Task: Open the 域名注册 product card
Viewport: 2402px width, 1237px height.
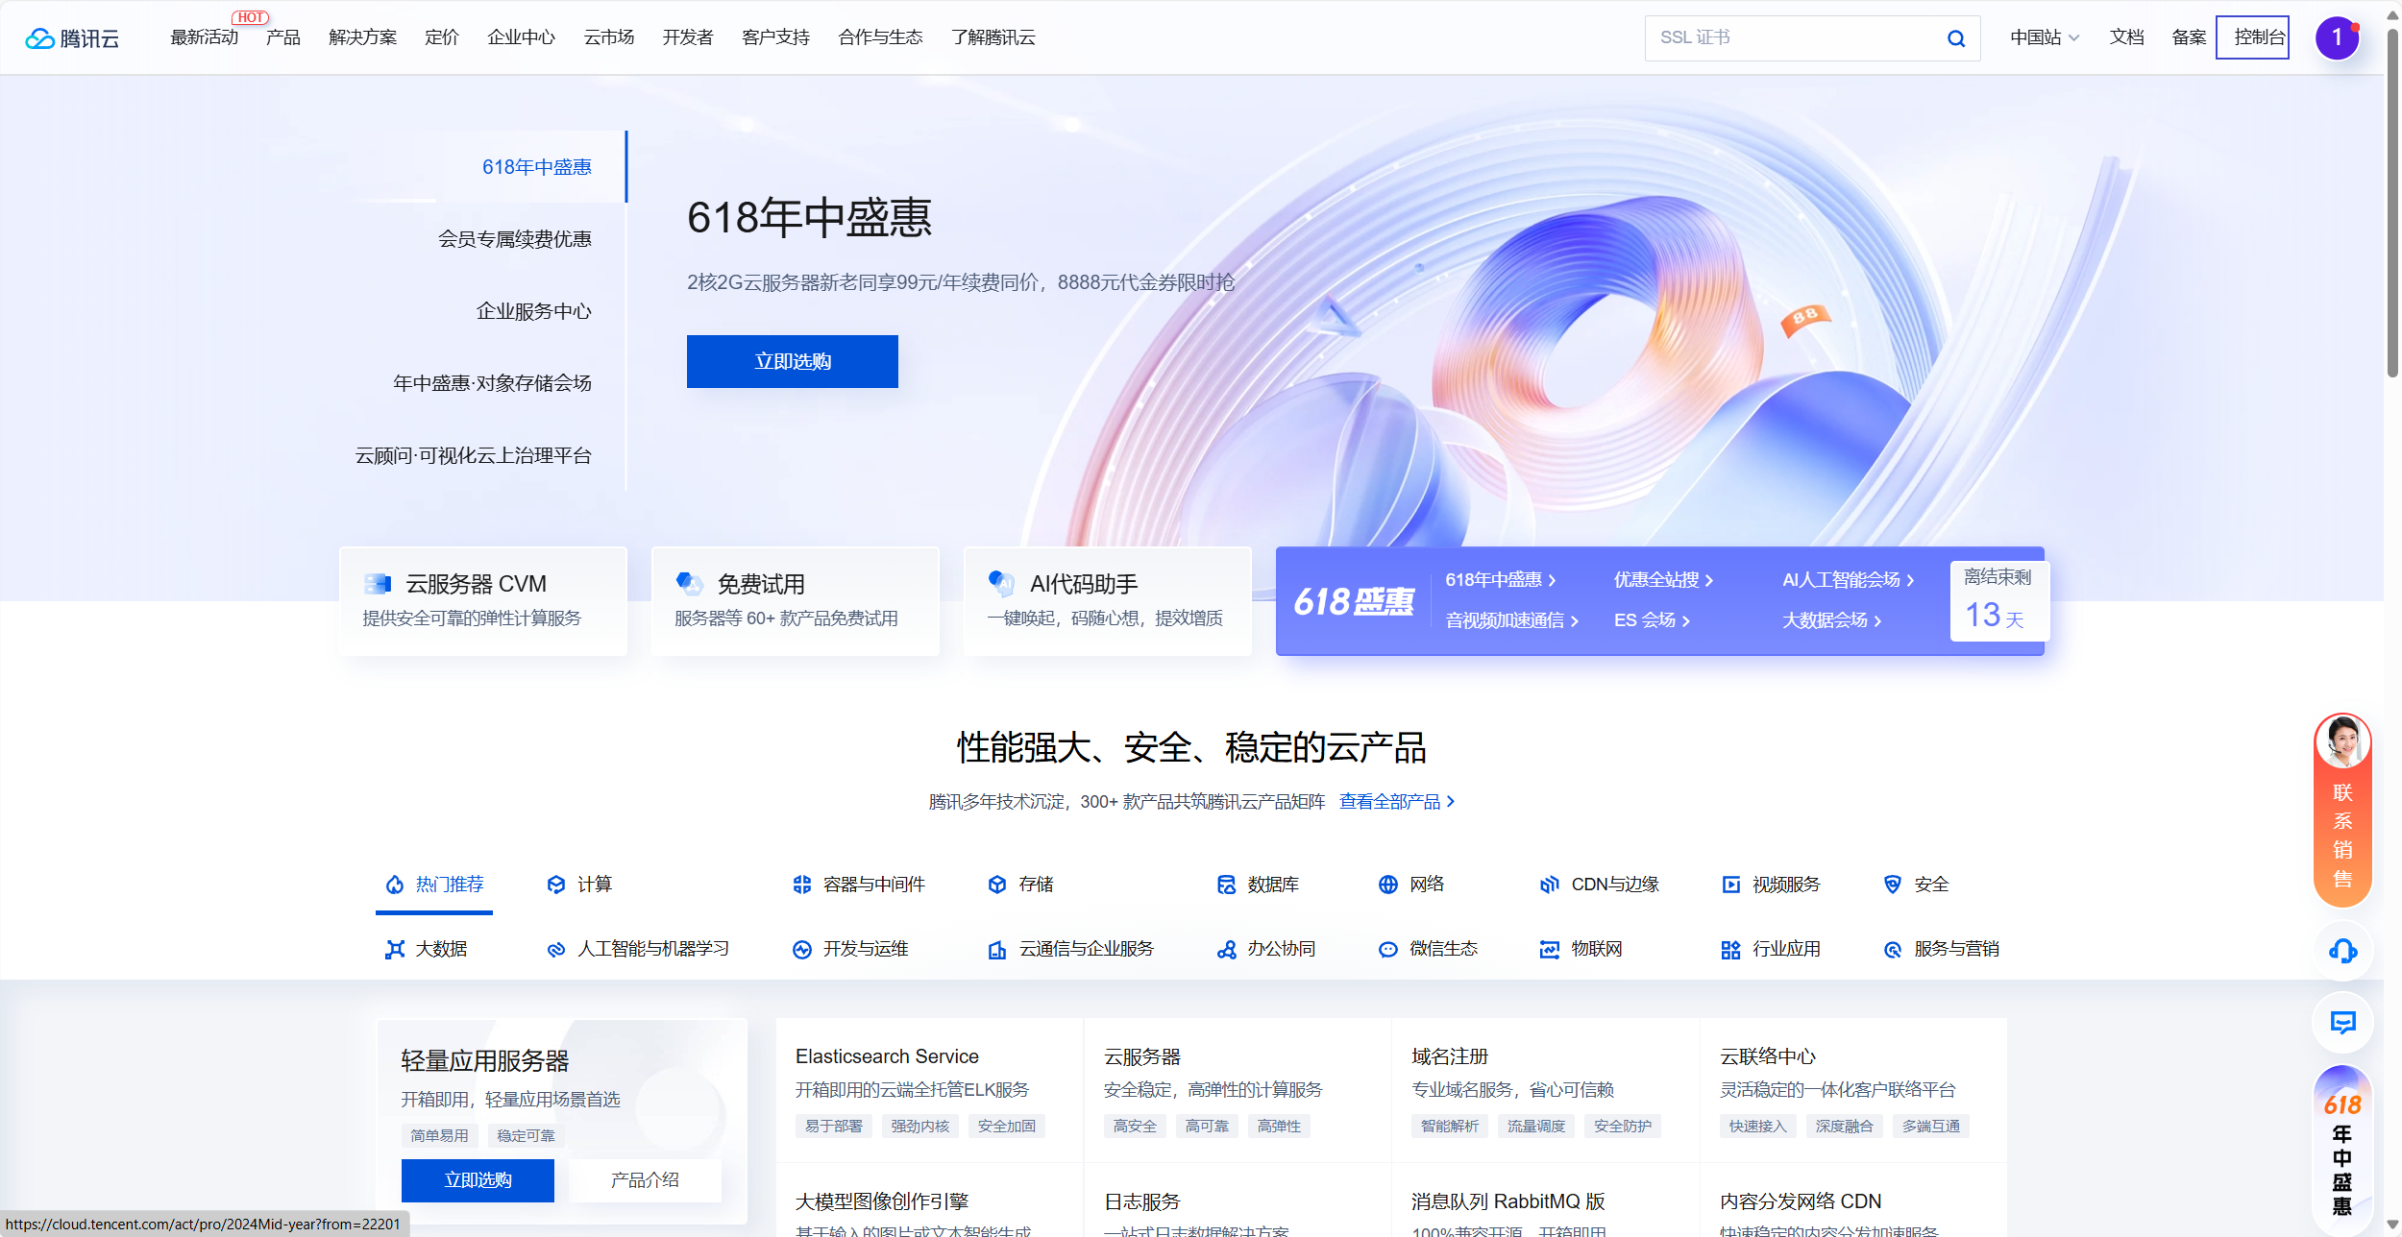Action: coord(1545,1090)
